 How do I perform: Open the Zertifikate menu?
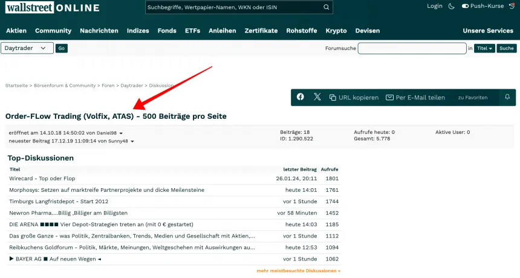261,31
